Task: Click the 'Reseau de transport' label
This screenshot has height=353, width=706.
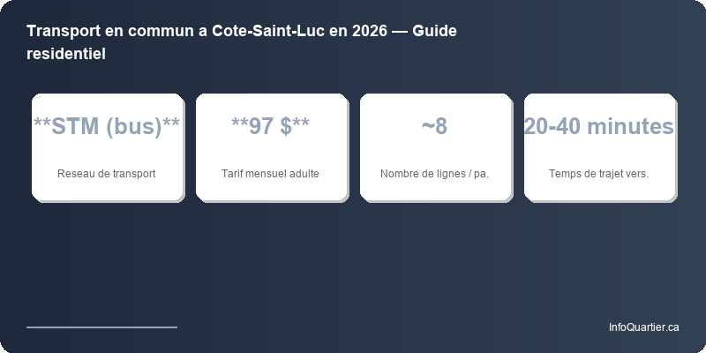Action: pyautogui.click(x=107, y=173)
